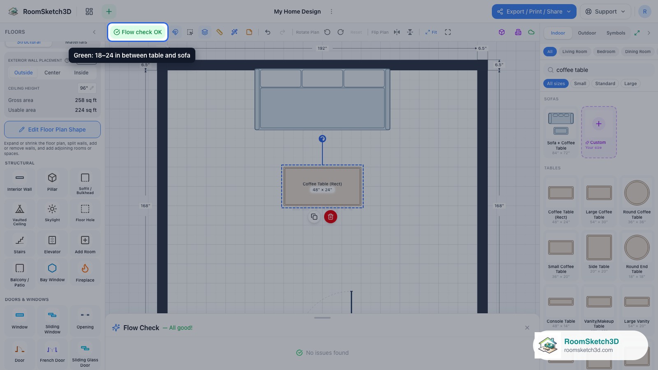This screenshot has width=658, height=370.
Task: Add a Custom size item
Action: (599, 132)
